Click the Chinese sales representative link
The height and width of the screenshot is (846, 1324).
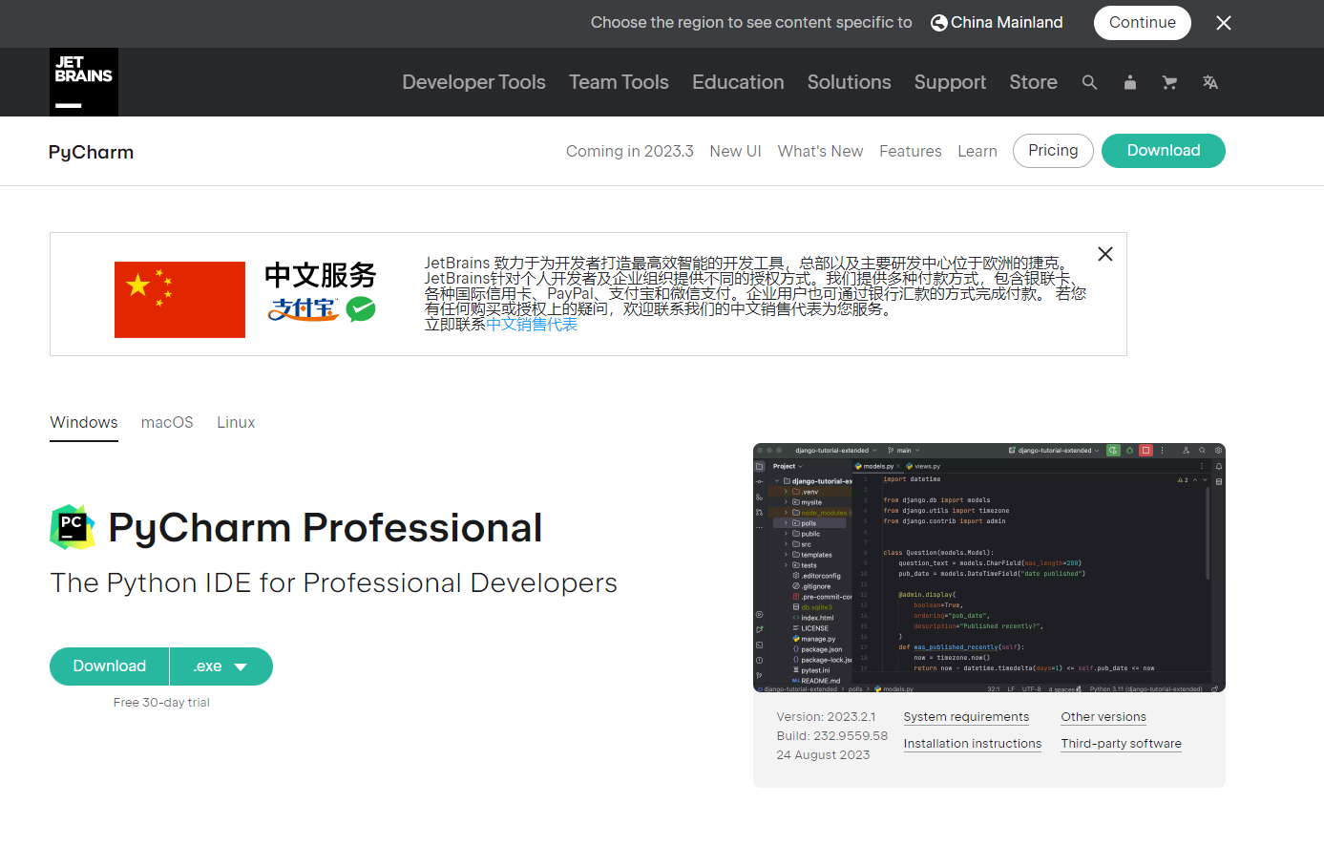click(x=532, y=325)
